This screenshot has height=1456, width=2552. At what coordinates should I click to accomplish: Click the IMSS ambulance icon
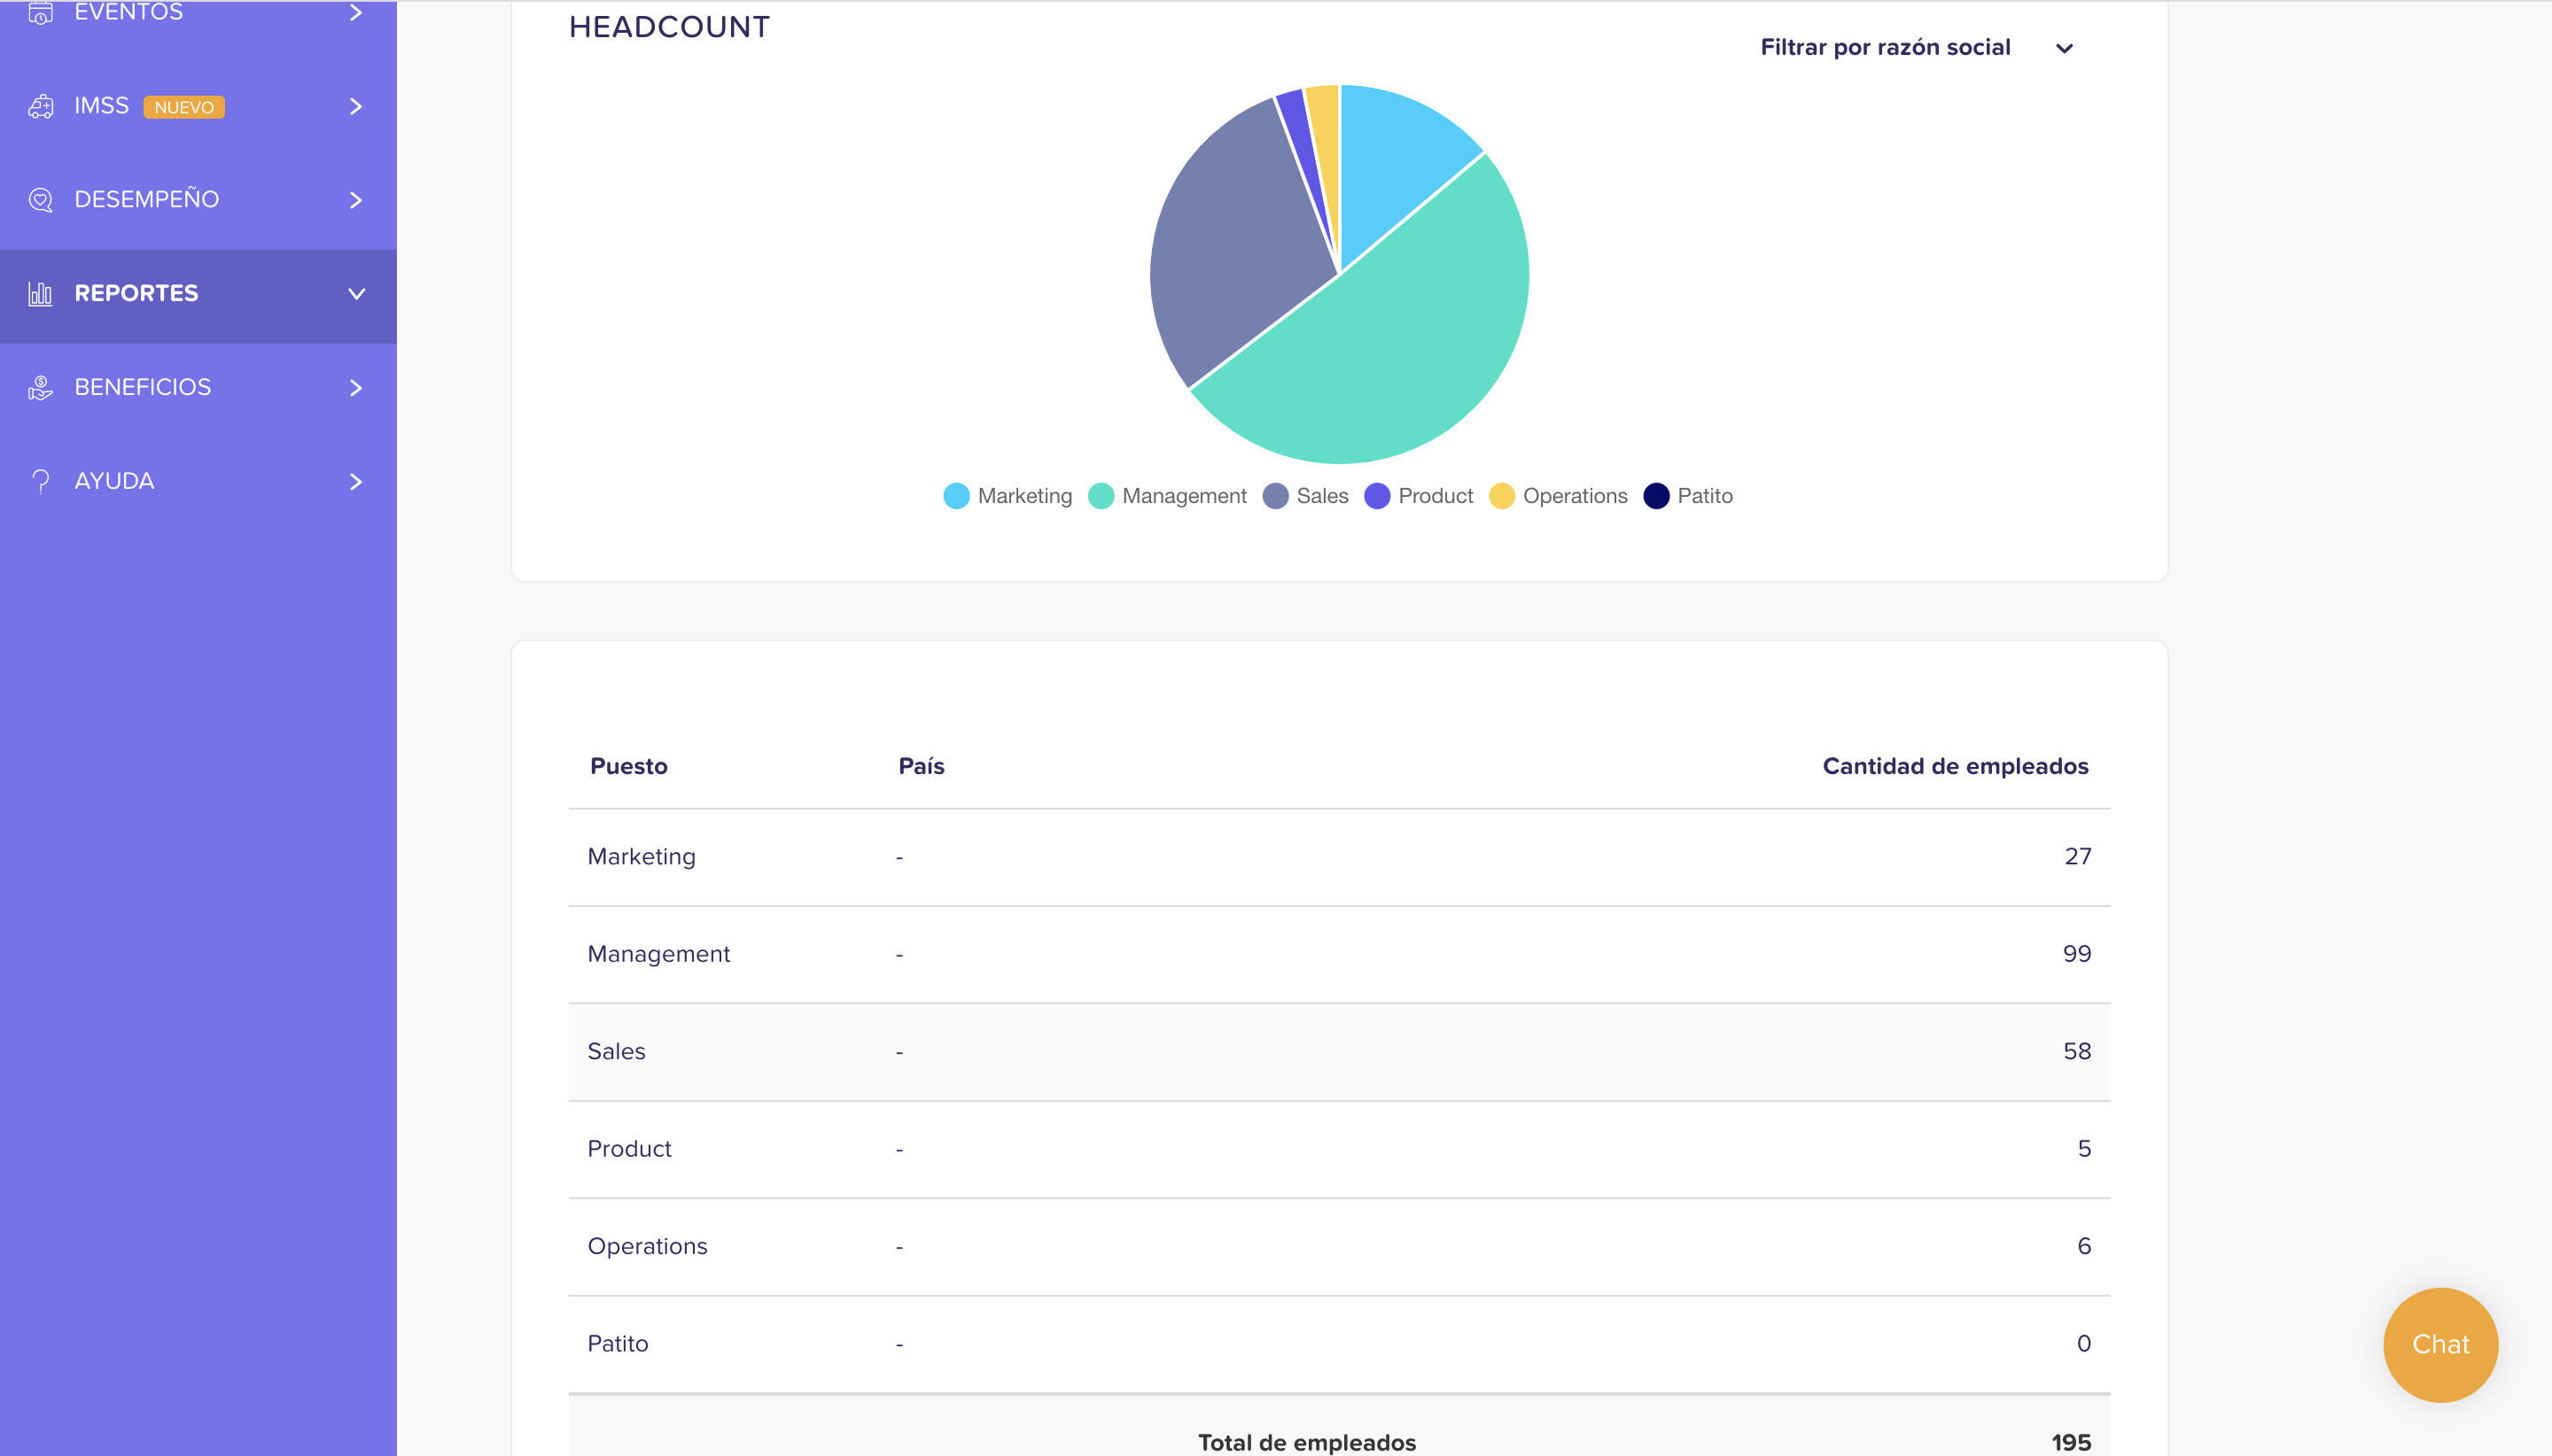40,106
